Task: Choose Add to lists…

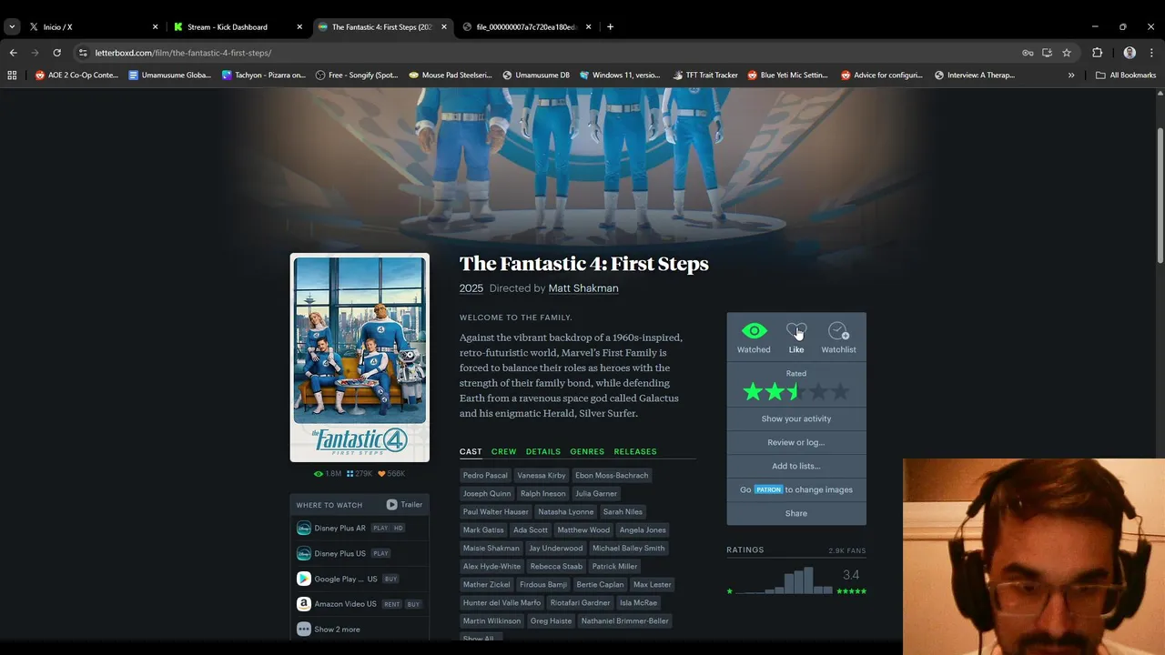Action: click(796, 466)
